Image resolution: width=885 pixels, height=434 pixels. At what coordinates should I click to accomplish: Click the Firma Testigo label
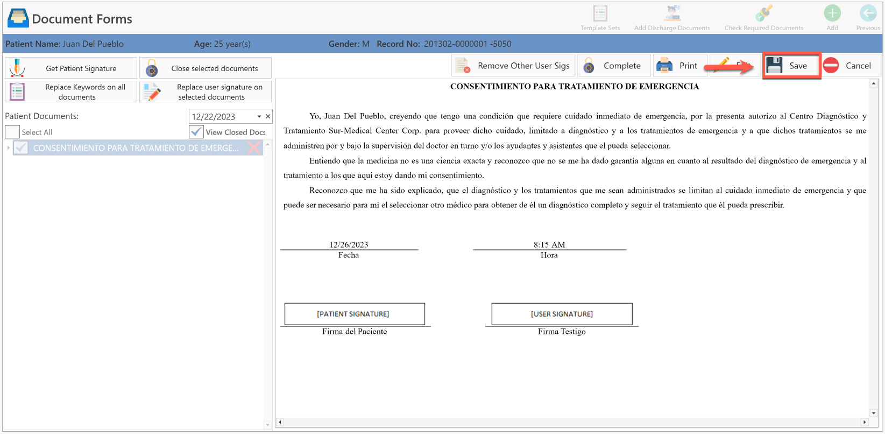562,331
